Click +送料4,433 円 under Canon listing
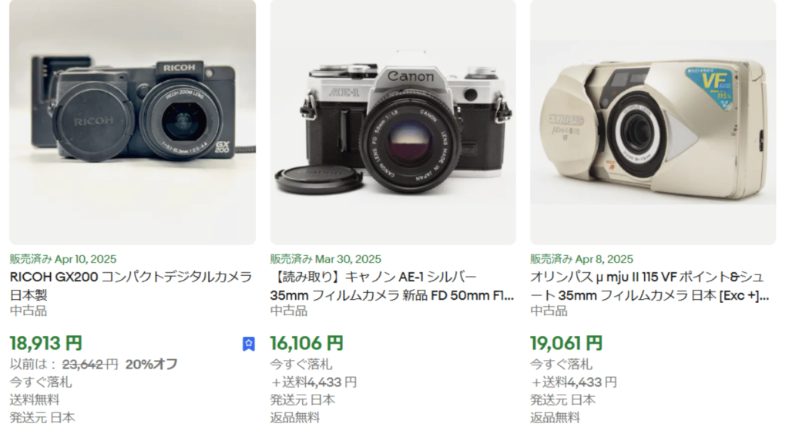The image size is (789, 444). (x=314, y=382)
